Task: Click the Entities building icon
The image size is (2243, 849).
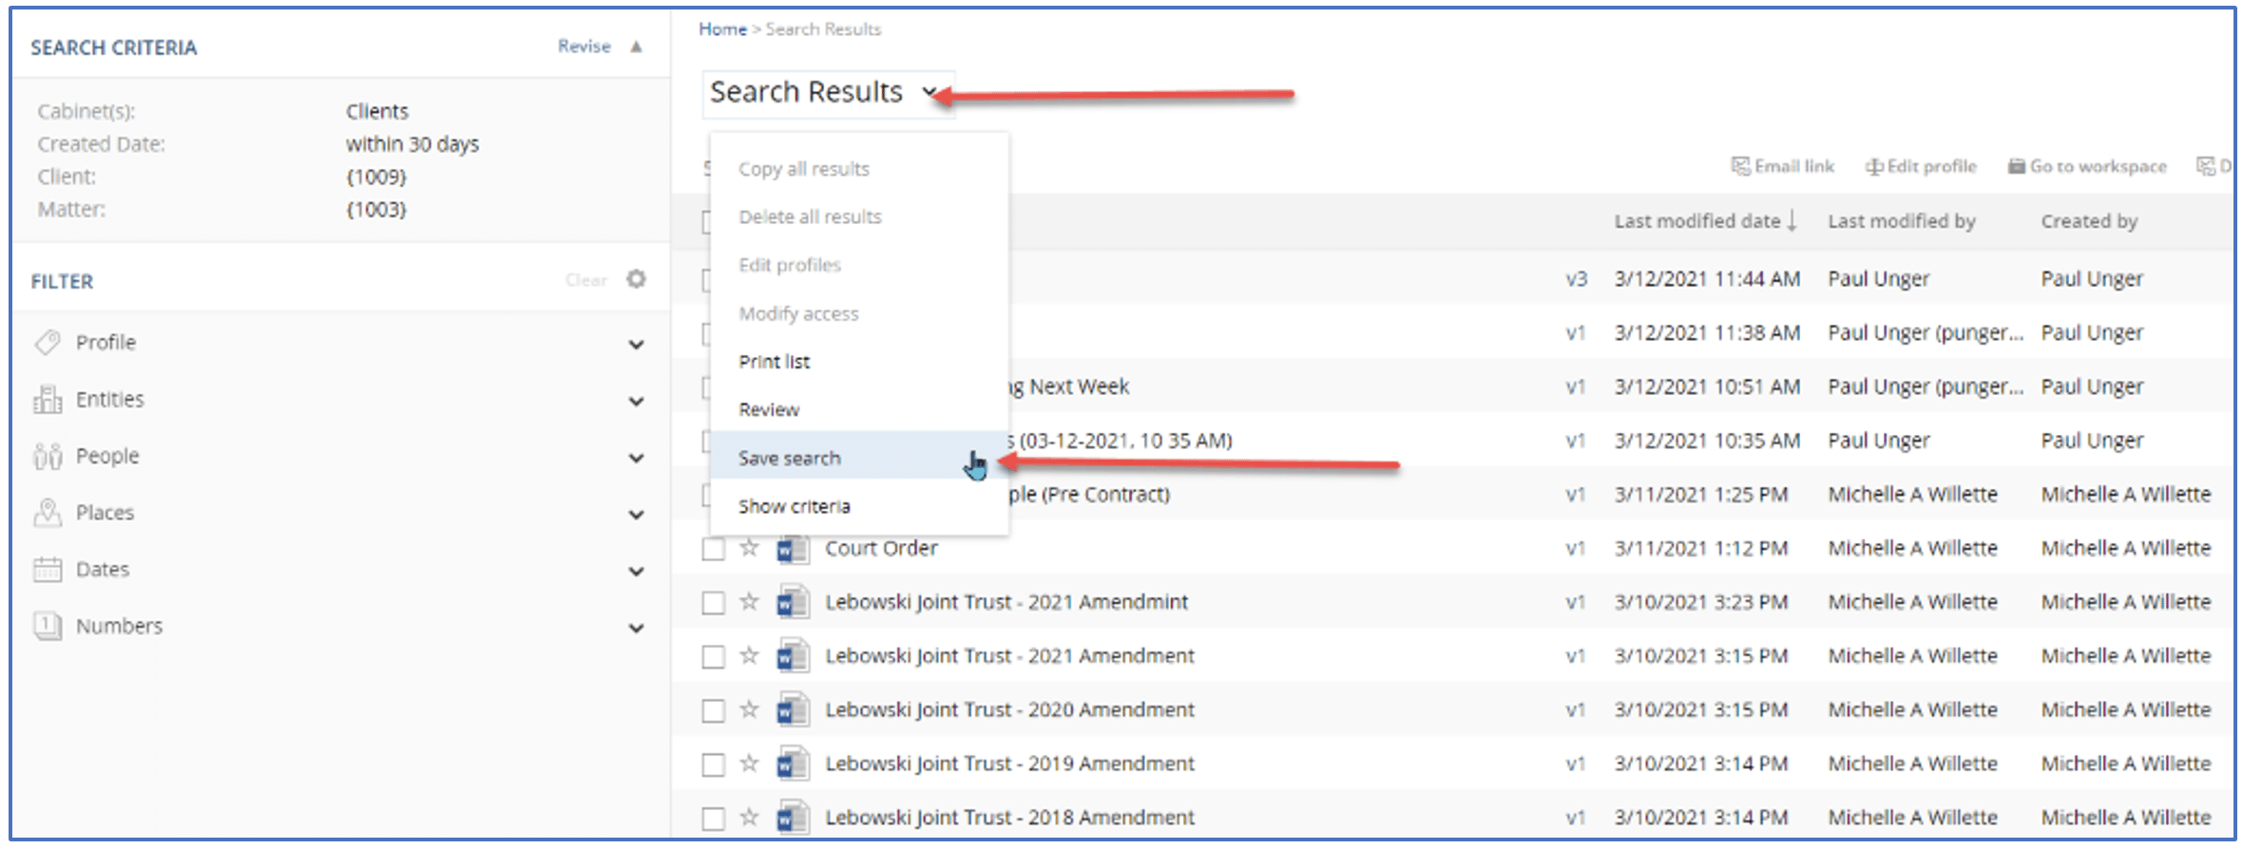Action: (x=48, y=399)
